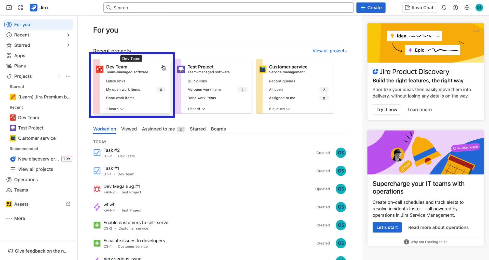Screen dimensions: 489x260
Task: Open the three-dot menu beside Projects
Action: (x=68, y=76)
